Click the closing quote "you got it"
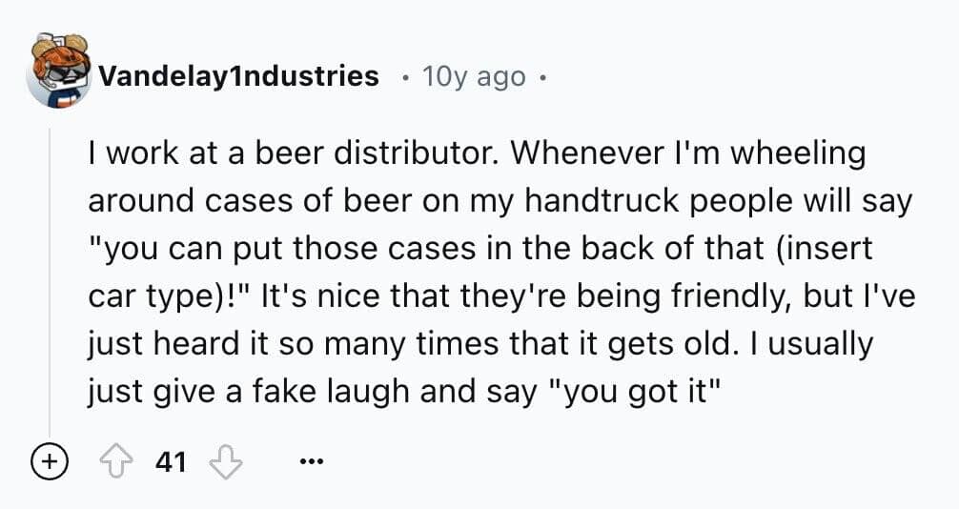 click(629, 392)
